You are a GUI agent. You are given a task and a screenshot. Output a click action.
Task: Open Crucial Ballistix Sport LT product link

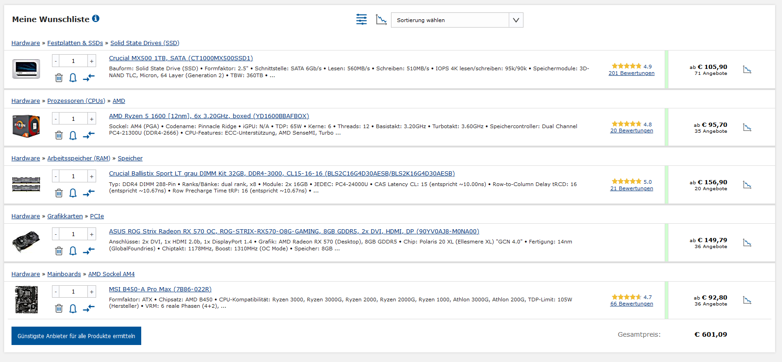tap(282, 174)
